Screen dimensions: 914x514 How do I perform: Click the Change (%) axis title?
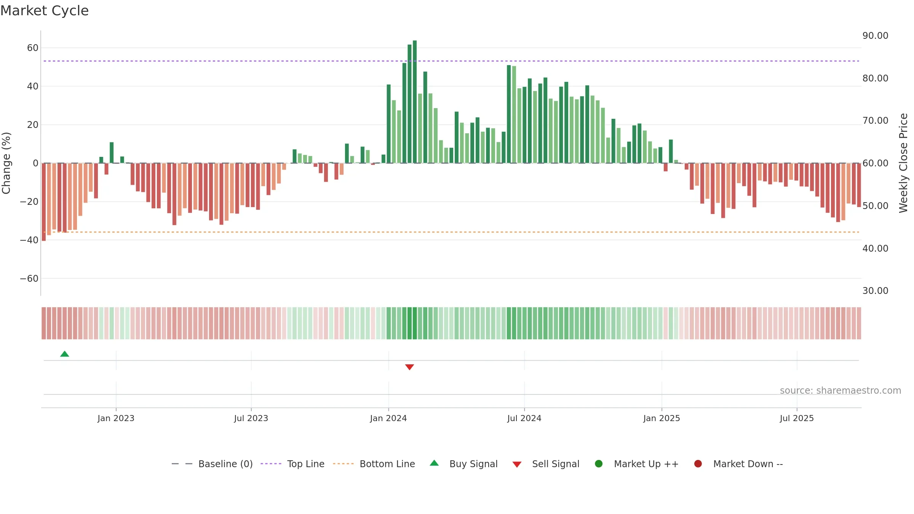[6, 163]
